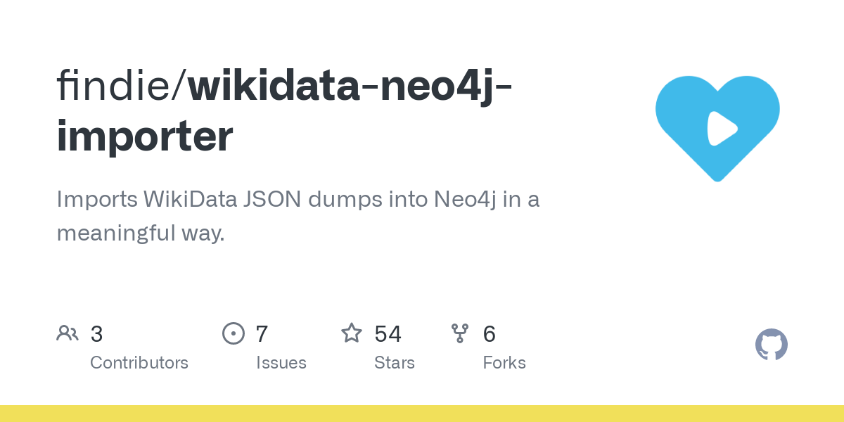Image resolution: width=844 pixels, height=422 pixels.
Task: Select the Issues label
Action: click(281, 363)
